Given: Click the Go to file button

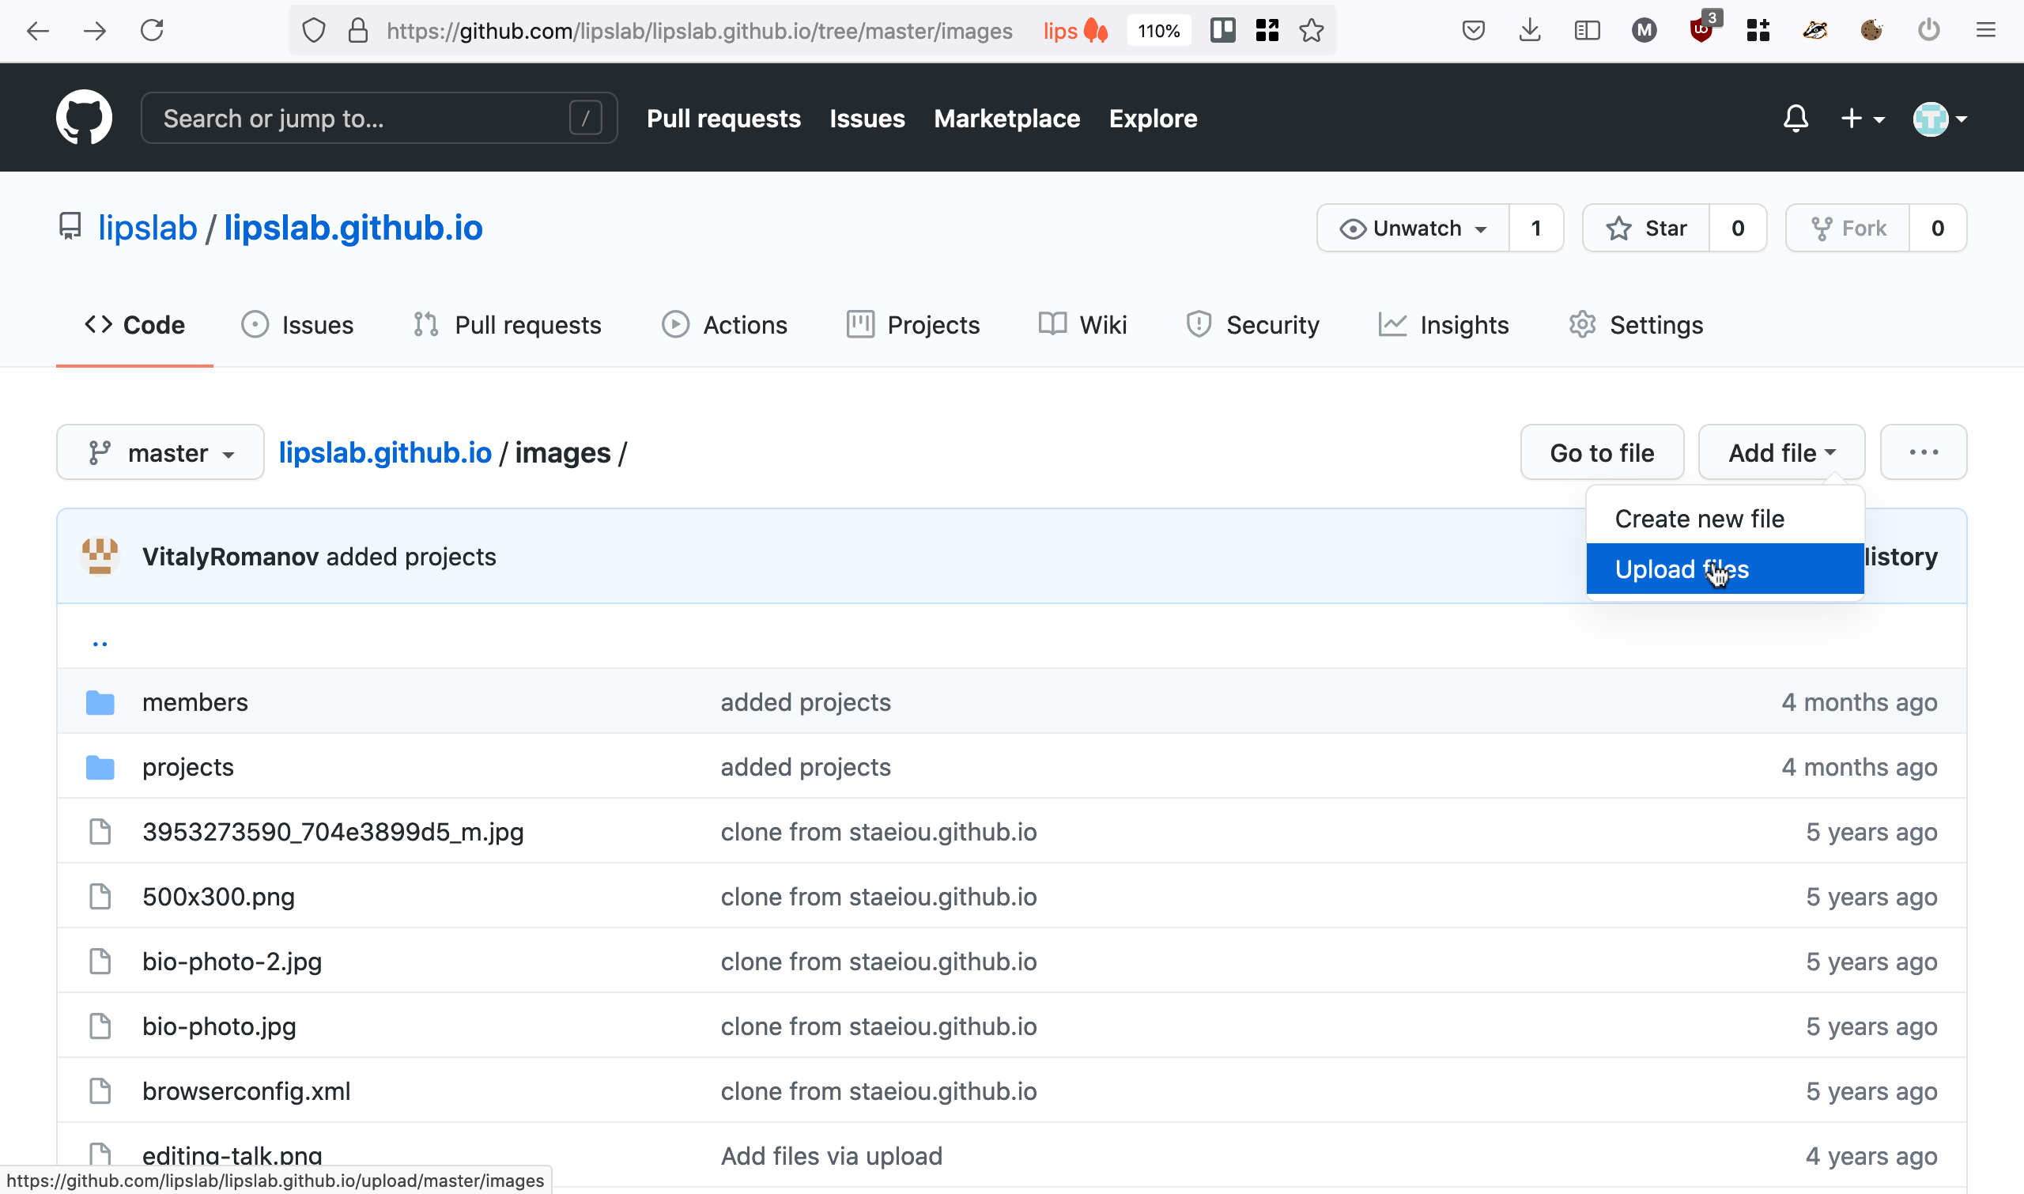Looking at the screenshot, I should [x=1602, y=452].
